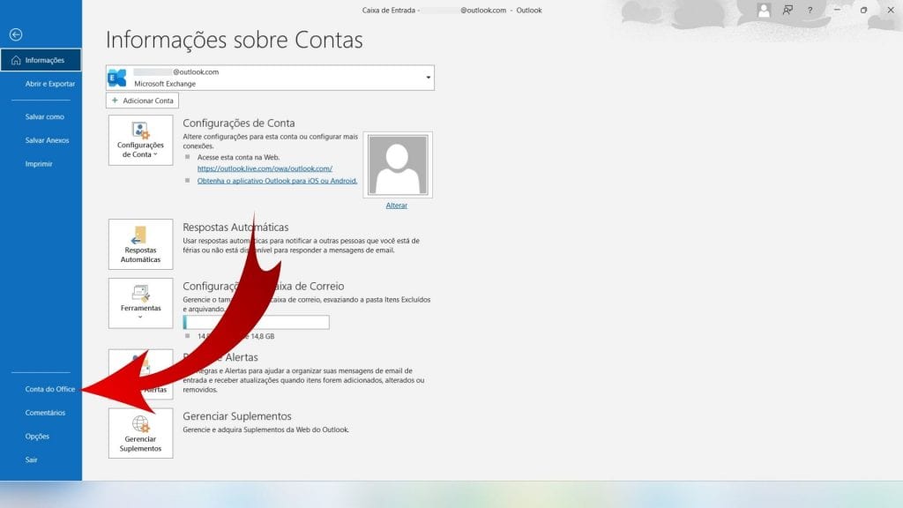Click the Microsoft Exchange account icon
Image resolution: width=903 pixels, height=508 pixels.
pos(116,77)
